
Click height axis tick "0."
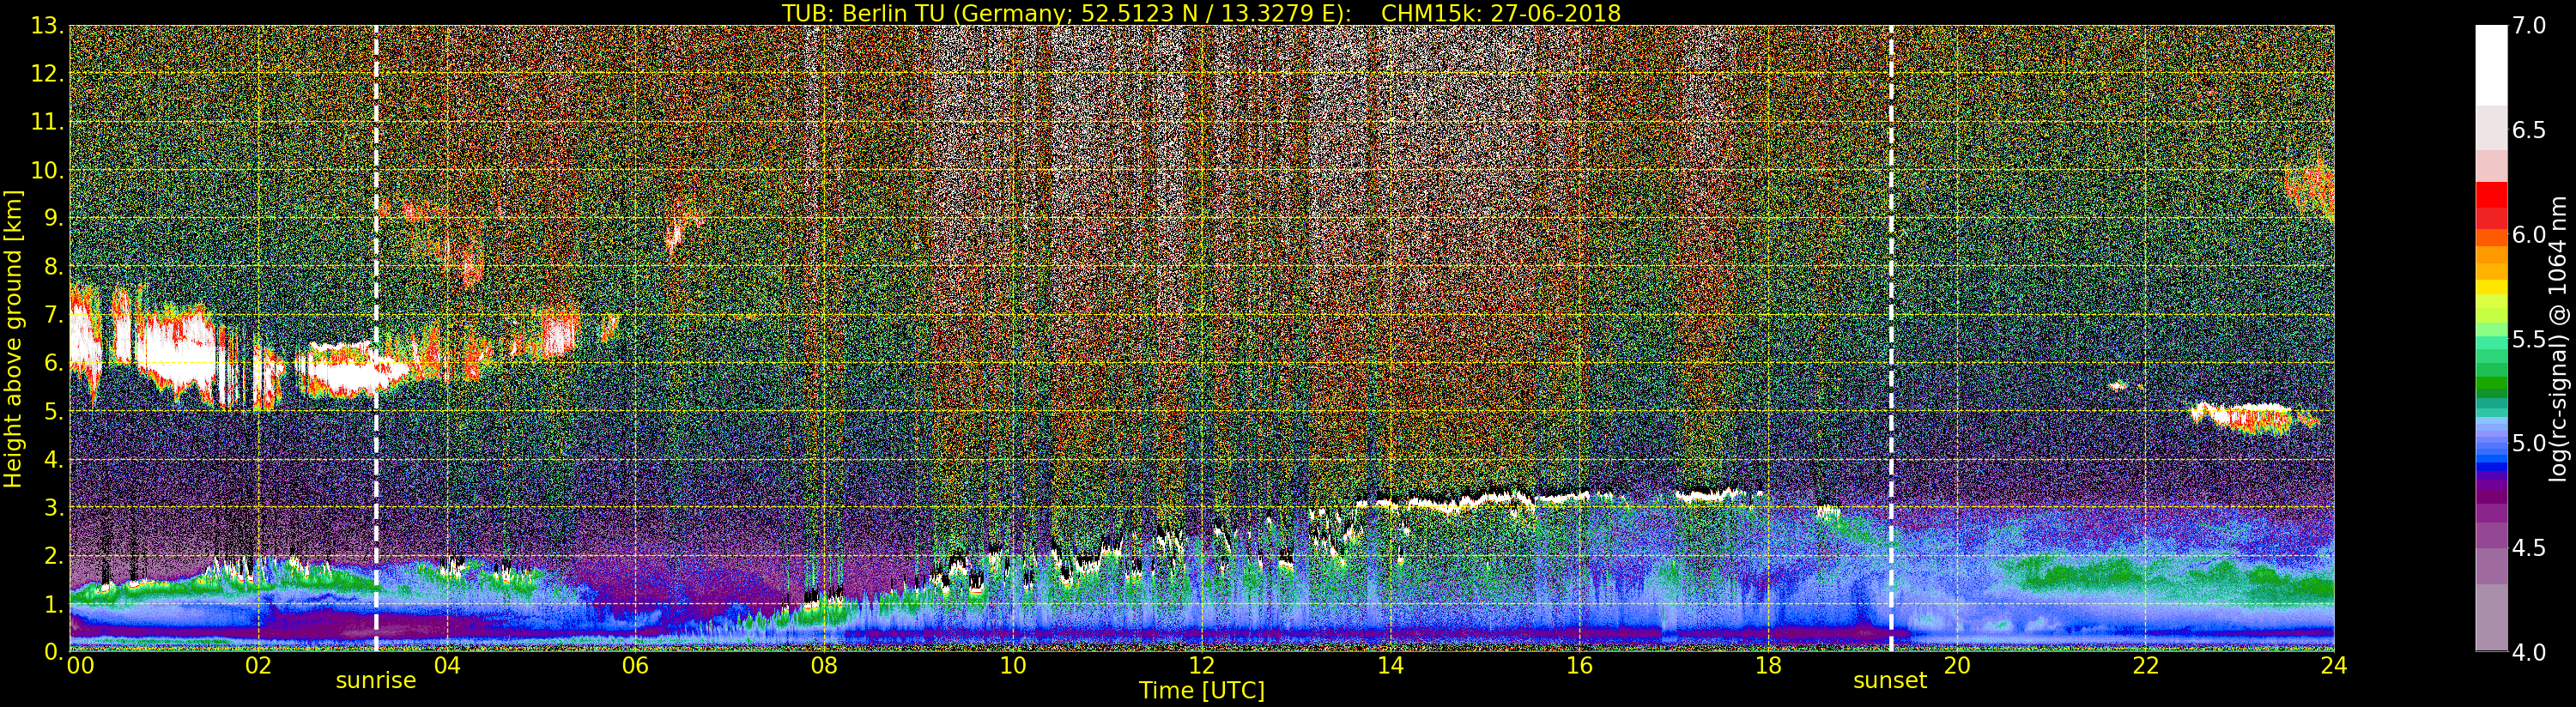(54, 651)
